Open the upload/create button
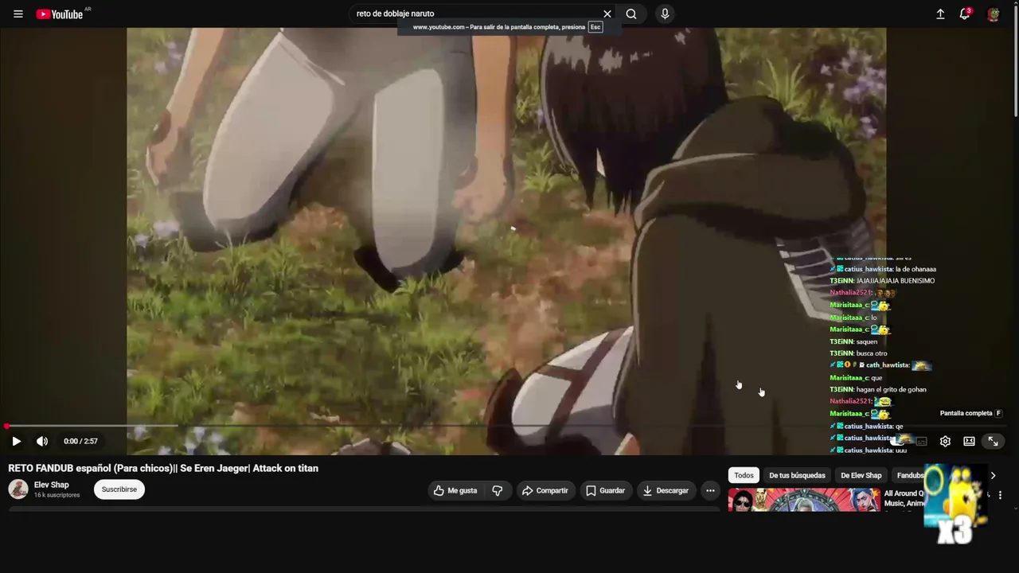Screen dimensions: 1019x573 pyautogui.click(x=940, y=14)
